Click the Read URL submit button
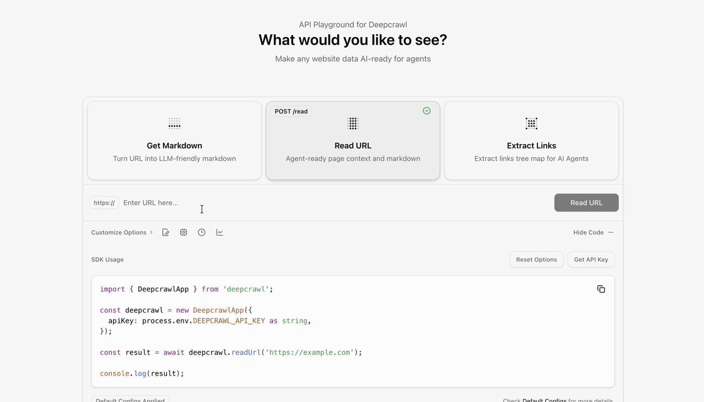 click(586, 203)
